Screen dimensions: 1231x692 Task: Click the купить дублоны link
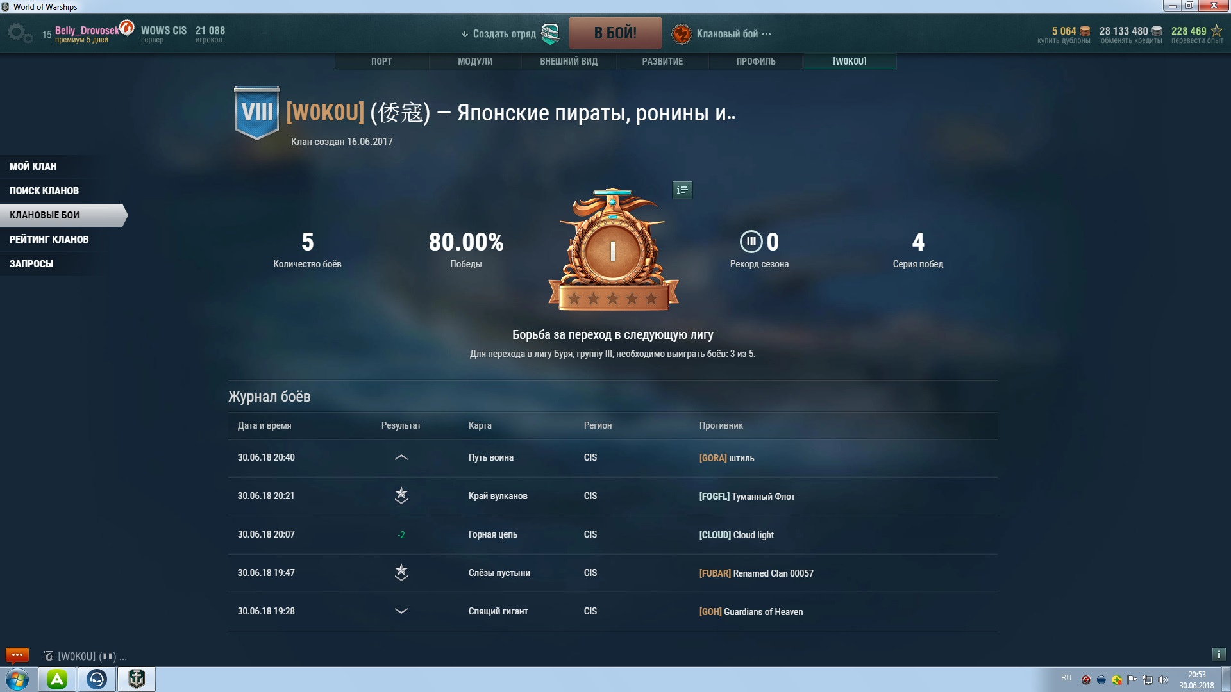pyautogui.click(x=1064, y=41)
